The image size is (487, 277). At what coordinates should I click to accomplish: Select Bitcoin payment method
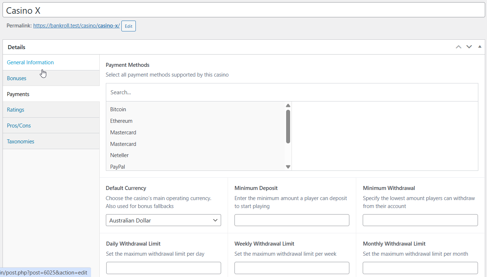pyautogui.click(x=118, y=109)
